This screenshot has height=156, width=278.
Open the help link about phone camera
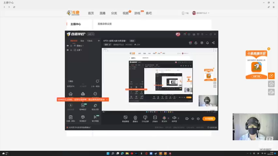(x=80, y=127)
